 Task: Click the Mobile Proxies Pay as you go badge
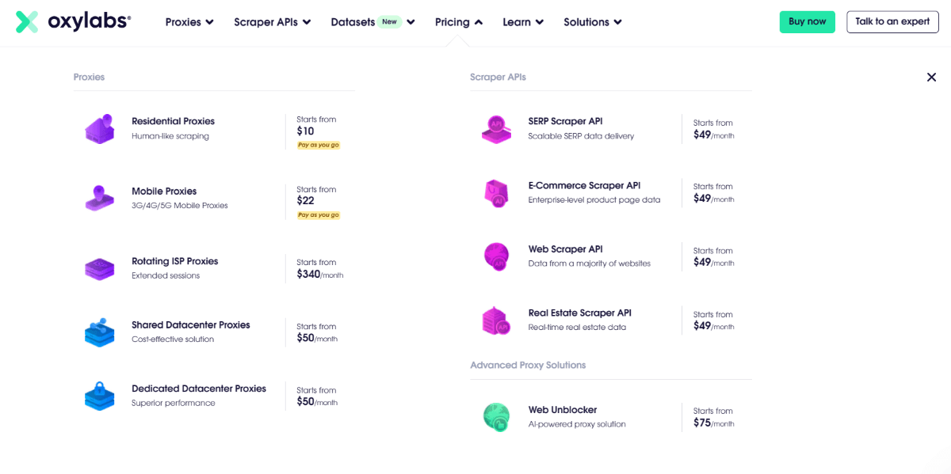pos(319,214)
